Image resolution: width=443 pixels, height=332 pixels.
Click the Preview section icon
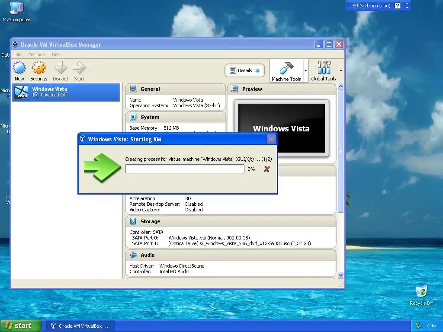coord(234,89)
